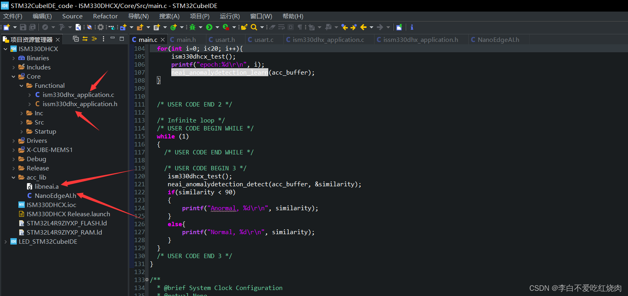Screen dimensions: 628x296
Task: Select the Startup folder
Action: coord(45,132)
